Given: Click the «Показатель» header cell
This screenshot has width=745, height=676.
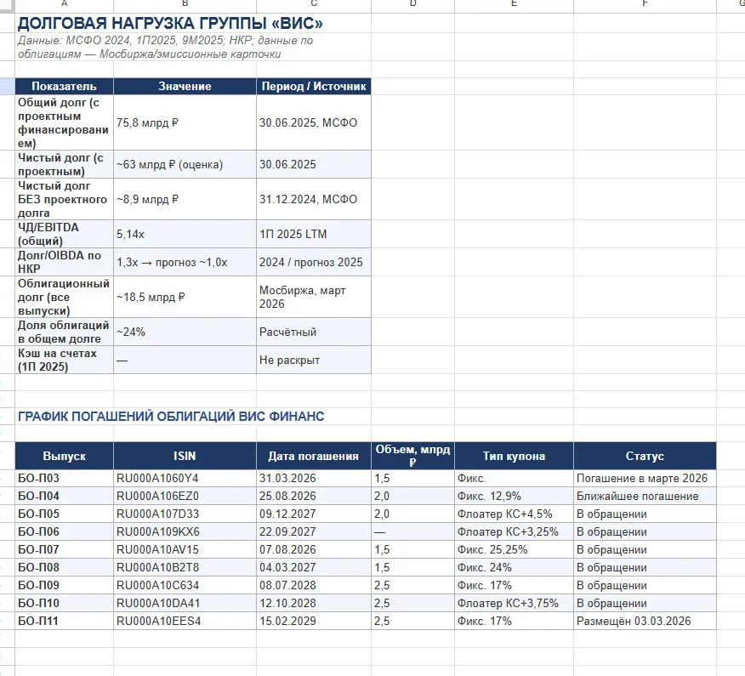Looking at the screenshot, I should [64, 86].
